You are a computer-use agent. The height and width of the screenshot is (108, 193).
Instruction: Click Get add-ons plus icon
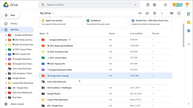click(x=188, y=44)
